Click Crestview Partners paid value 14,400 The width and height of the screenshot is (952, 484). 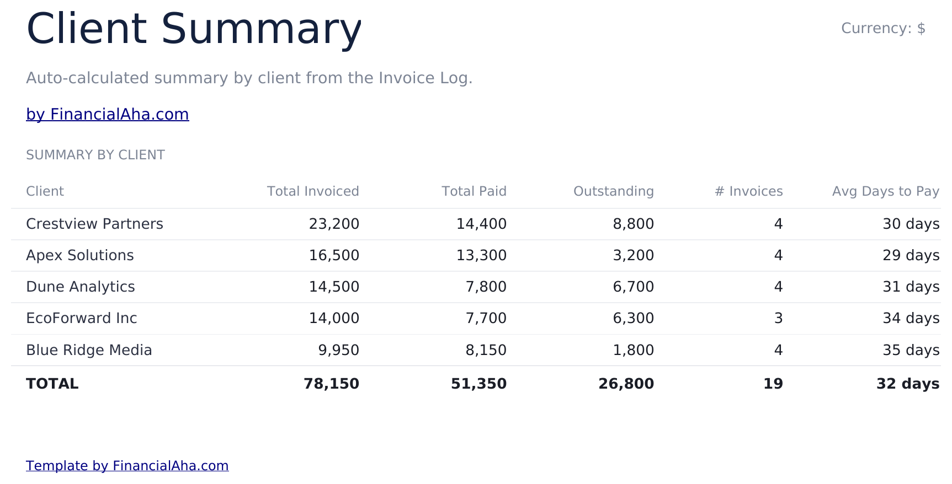point(481,224)
